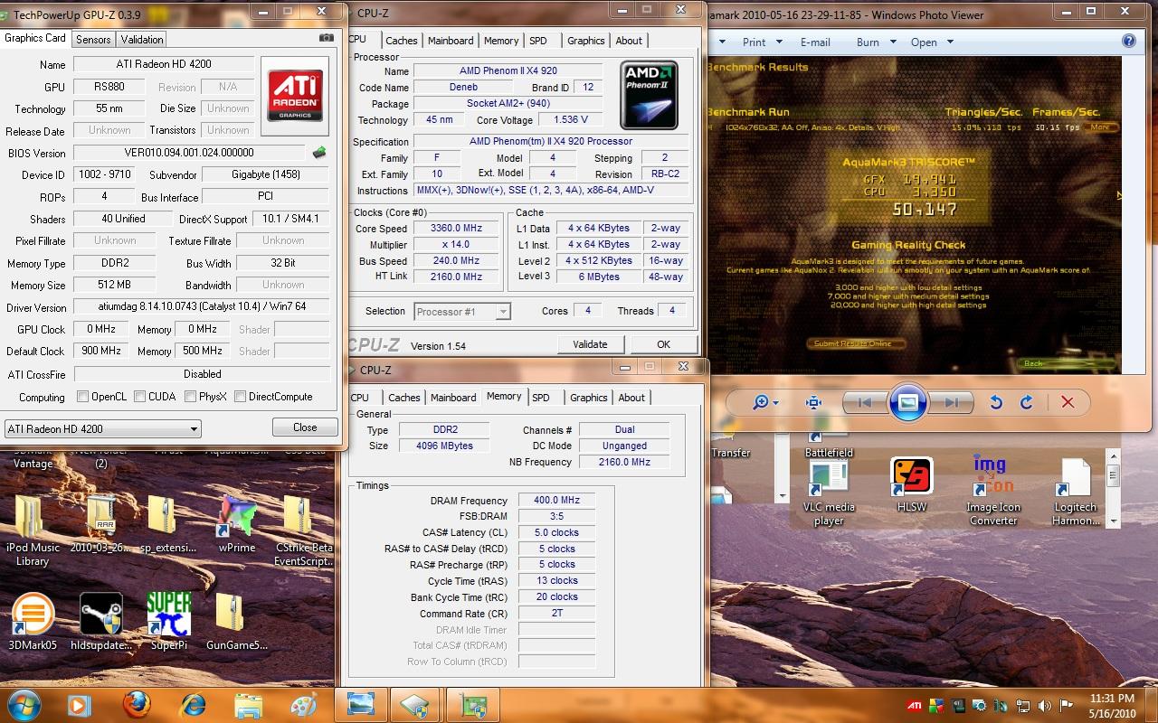The height and width of the screenshot is (723, 1158).
Task: Click the ATI tray icon
Action: (x=916, y=705)
